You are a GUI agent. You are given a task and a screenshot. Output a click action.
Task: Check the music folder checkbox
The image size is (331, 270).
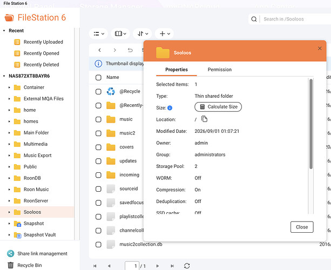(98, 119)
